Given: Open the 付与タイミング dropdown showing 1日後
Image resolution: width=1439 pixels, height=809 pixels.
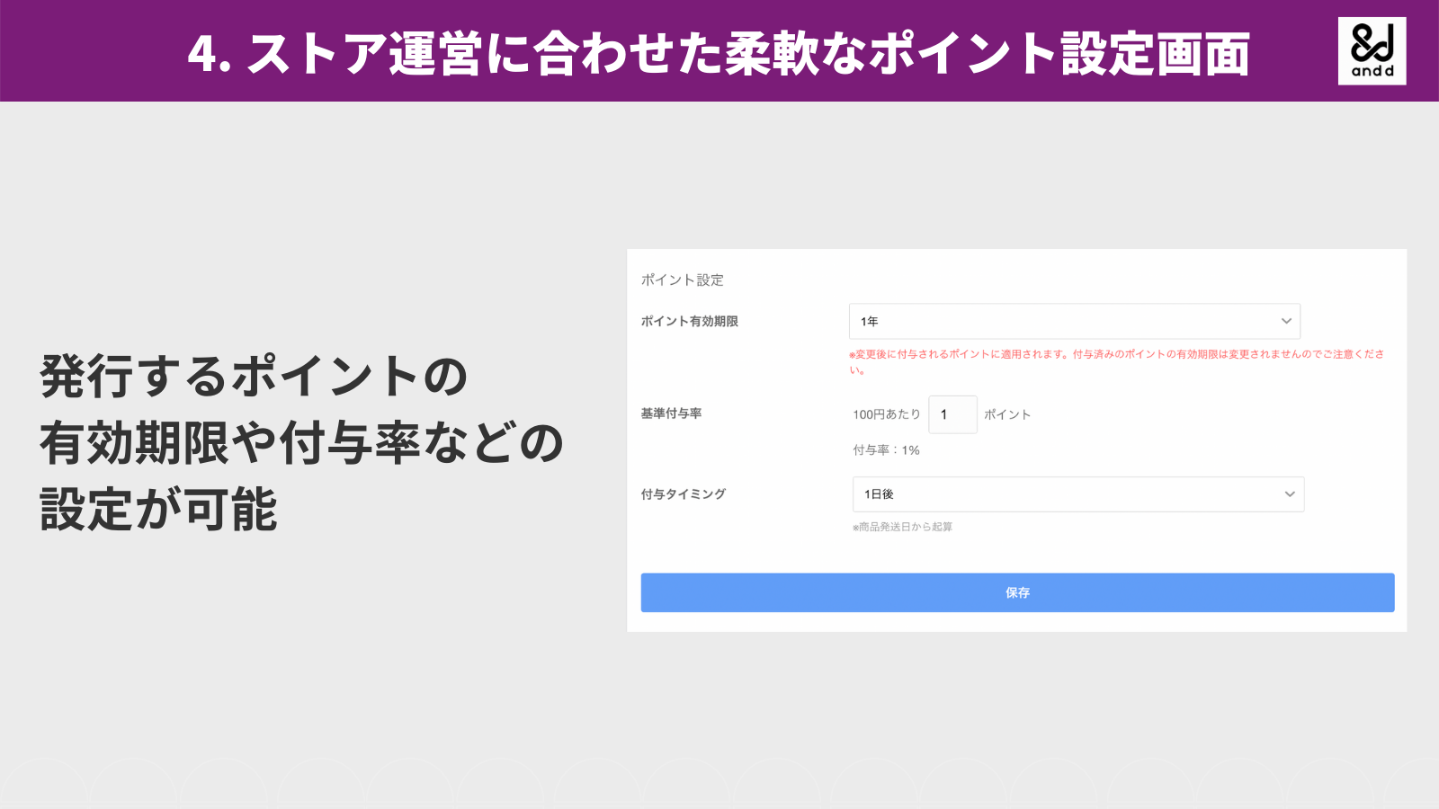Looking at the screenshot, I should tap(1077, 493).
